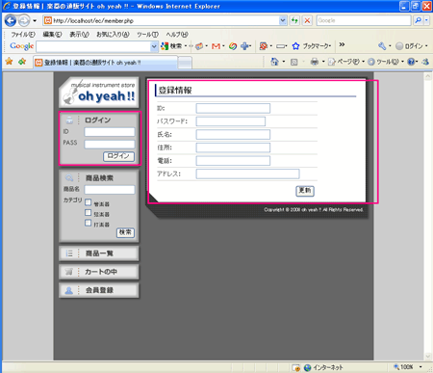This screenshot has height=373, width=433.
Task: Click the registration form ID field
Action: tap(233, 108)
